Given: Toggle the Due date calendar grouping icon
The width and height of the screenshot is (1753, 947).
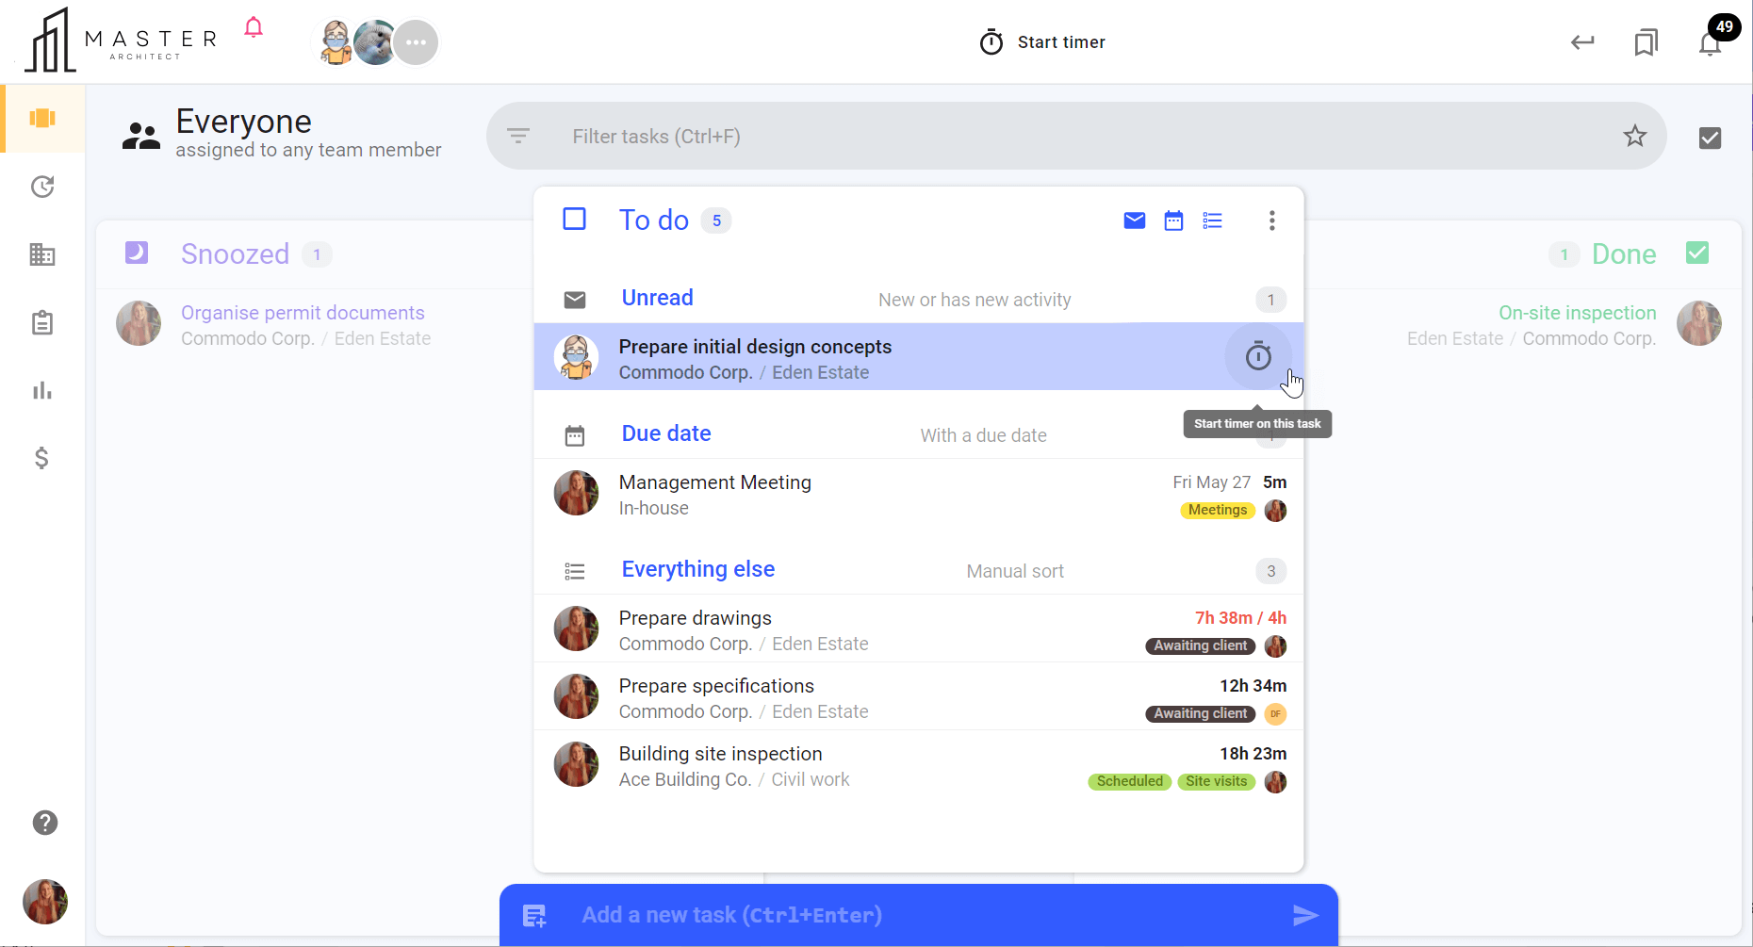Looking at the screenshot, I should point(1173,220).
